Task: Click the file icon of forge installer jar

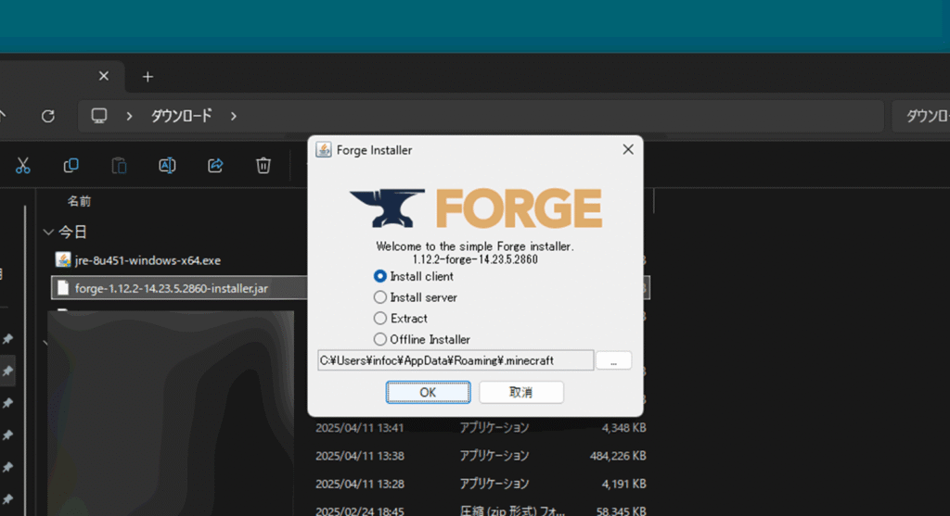Action: (63, 288)
